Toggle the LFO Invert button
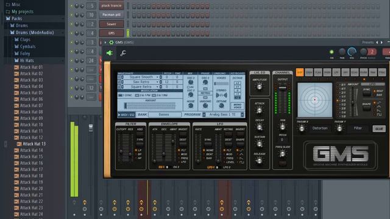 tap(240, 134)
